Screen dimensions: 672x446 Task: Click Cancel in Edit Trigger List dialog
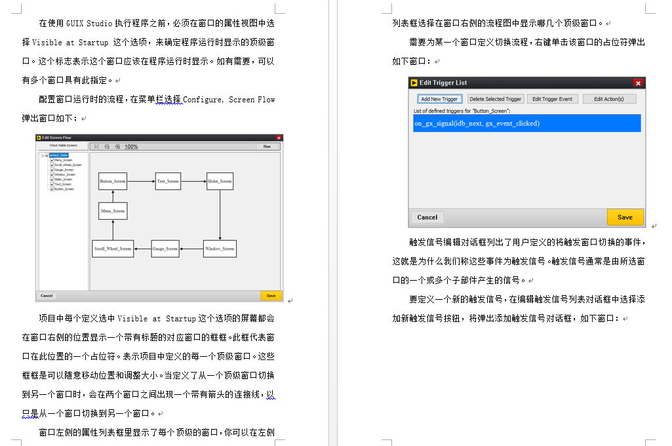pyautogui.click(x=427, y=218)
